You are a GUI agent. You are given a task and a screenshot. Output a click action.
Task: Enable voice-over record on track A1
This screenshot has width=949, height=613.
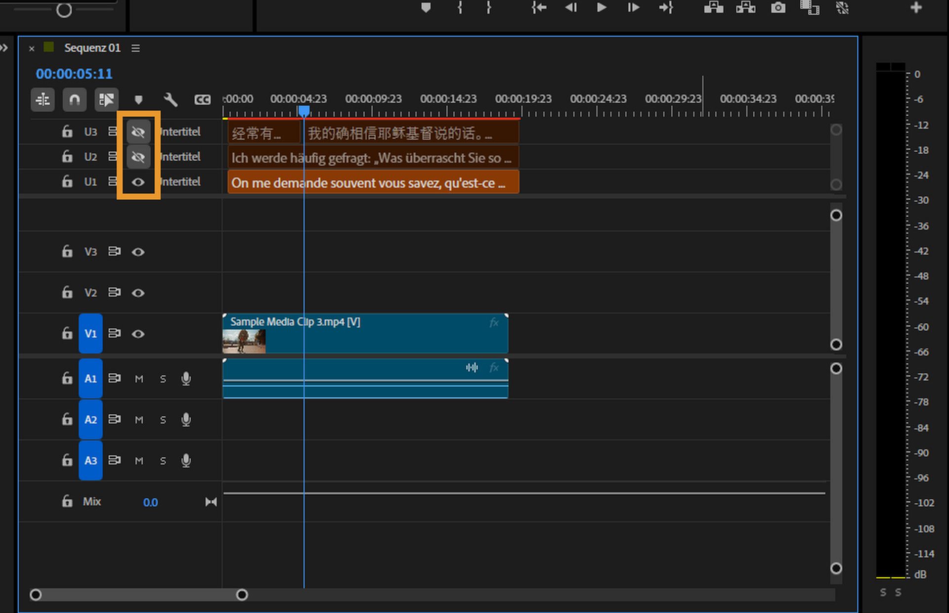point(186,379)
